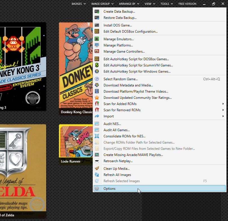Click the question mark icon for Select Random Game

click(97, 79)
